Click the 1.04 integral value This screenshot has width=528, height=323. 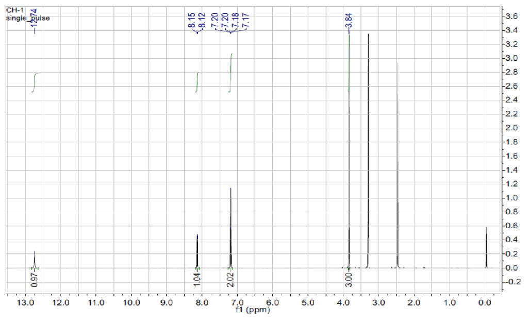click(197, 281)
